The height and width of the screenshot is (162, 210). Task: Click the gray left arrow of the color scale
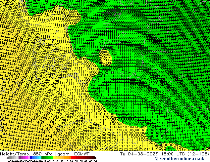point(7,158)
